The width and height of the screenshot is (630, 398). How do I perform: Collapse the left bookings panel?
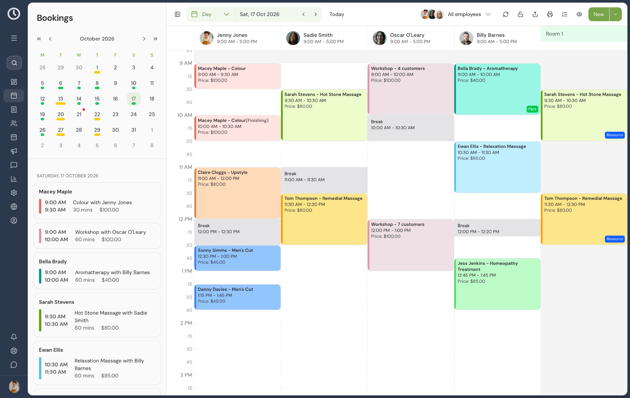[178, 14]
